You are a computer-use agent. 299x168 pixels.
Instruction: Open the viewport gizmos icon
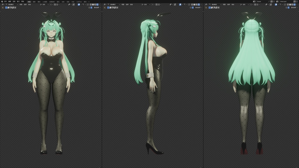coord(79,5)
